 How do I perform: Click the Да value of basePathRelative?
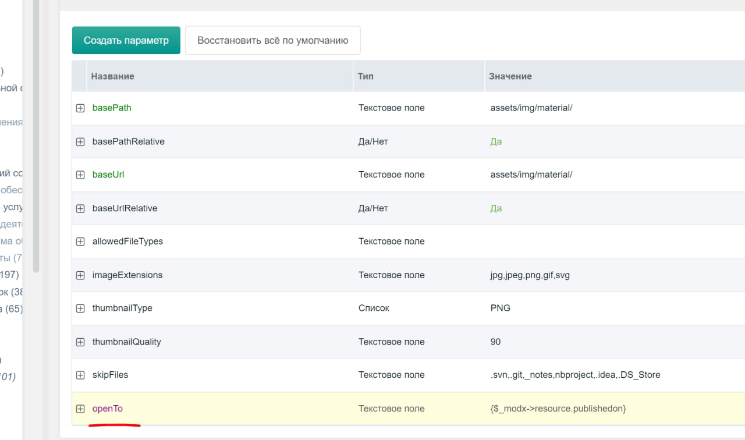coord(496,141)
